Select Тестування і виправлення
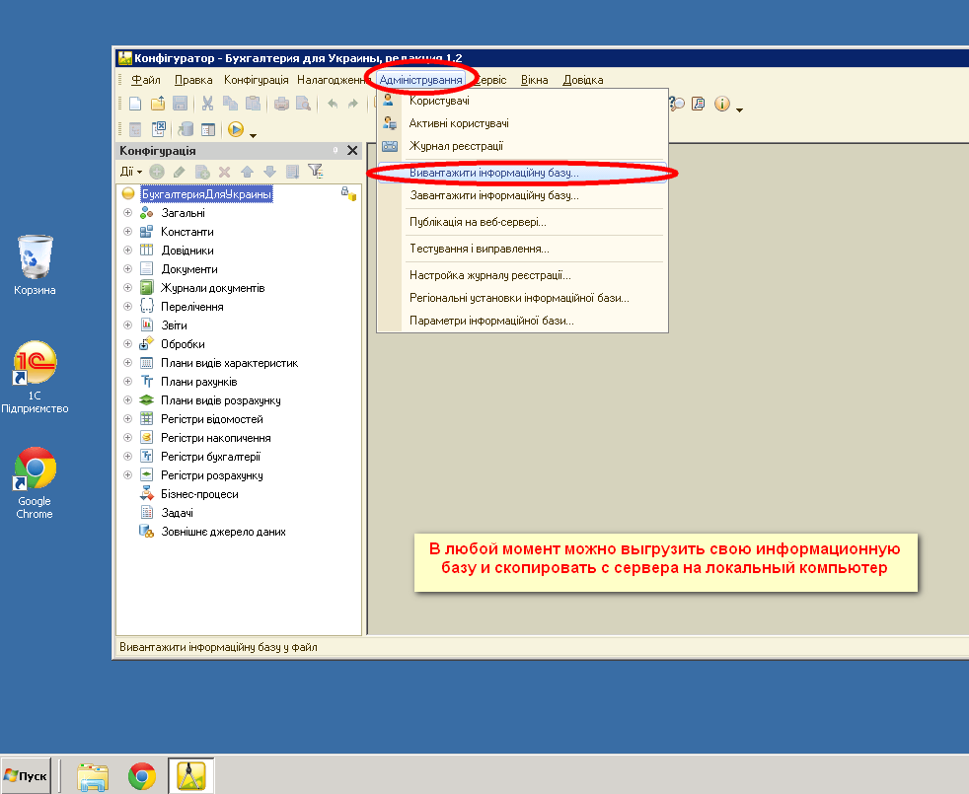 pyautogui.click(x=522, y=249)
